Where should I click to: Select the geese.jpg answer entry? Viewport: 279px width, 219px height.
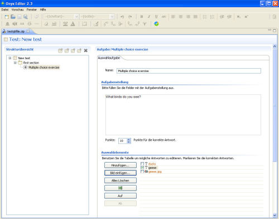point(155,172)
